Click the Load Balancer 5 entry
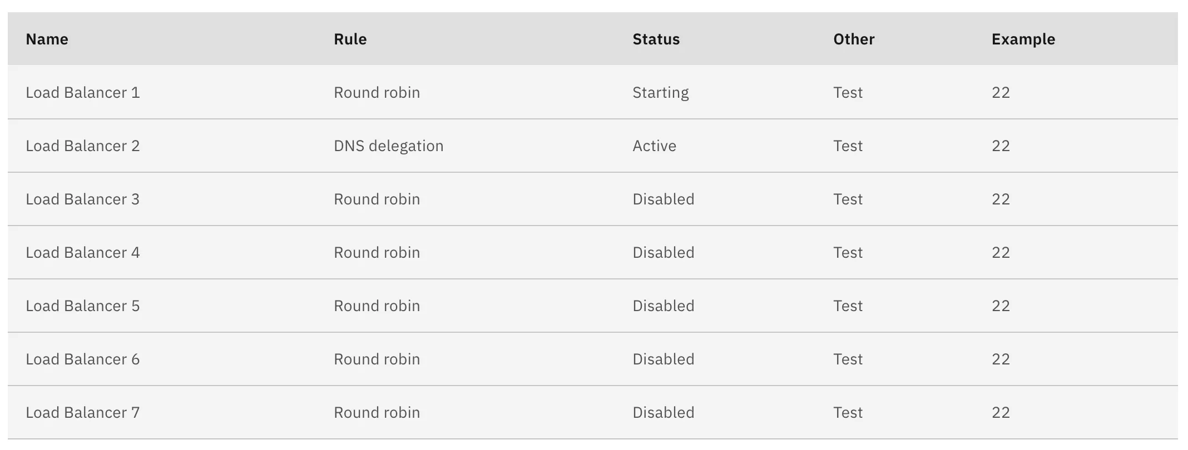Screen dimensions: 1188x450 pyautogui.click(x=82, y=306)
